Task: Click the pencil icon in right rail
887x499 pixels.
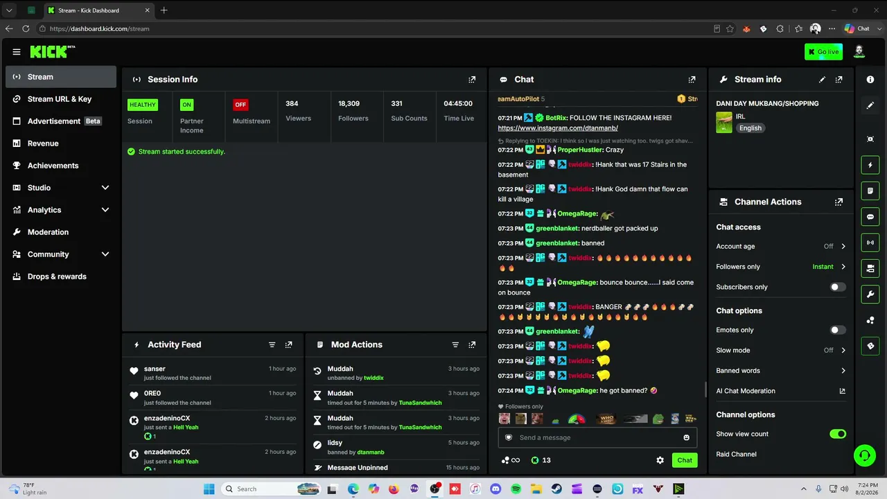Action: (x=870, y=106)
